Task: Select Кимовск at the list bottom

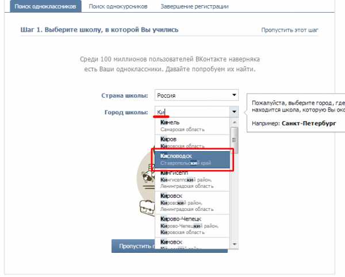Action: coord(192,243)
